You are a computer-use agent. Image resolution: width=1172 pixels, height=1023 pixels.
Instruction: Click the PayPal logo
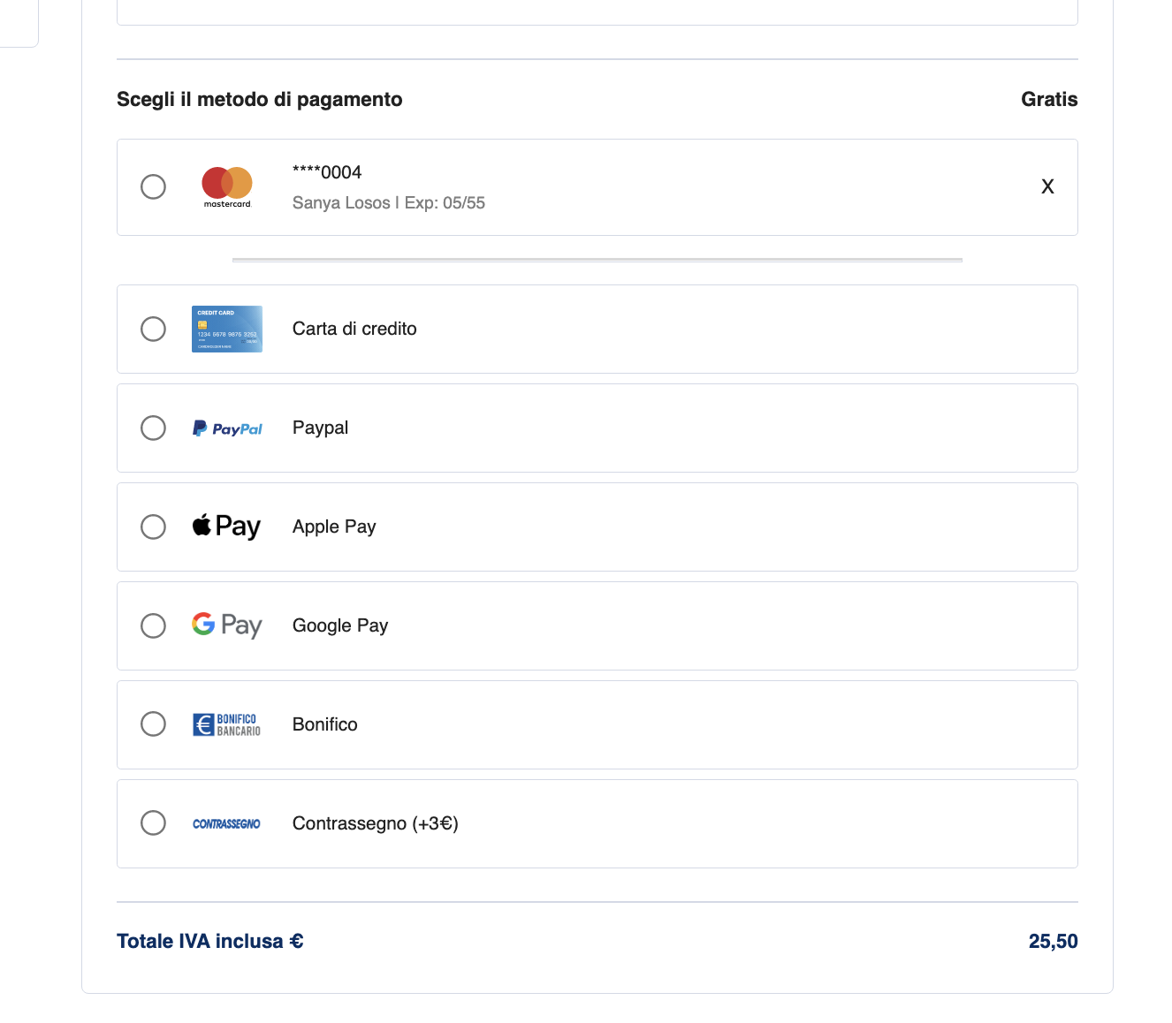pyautogui.click(x=227, y=428)
